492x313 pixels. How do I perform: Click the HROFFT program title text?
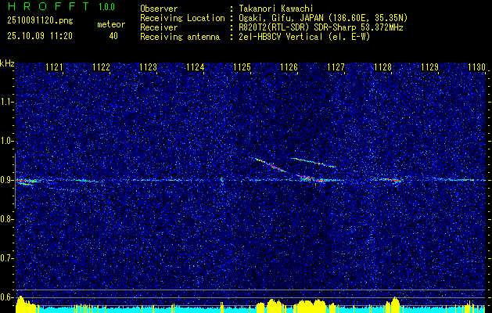(48, 6)
